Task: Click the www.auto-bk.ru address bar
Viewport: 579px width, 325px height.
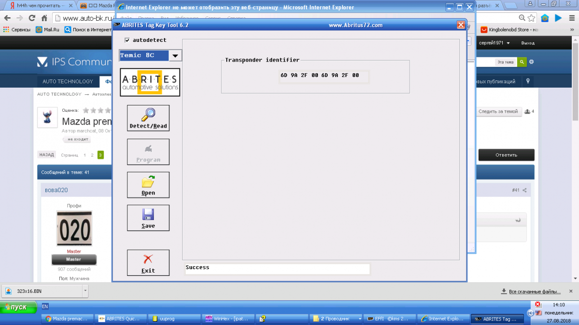Action: pyautogui.click(x=87, y=18)
